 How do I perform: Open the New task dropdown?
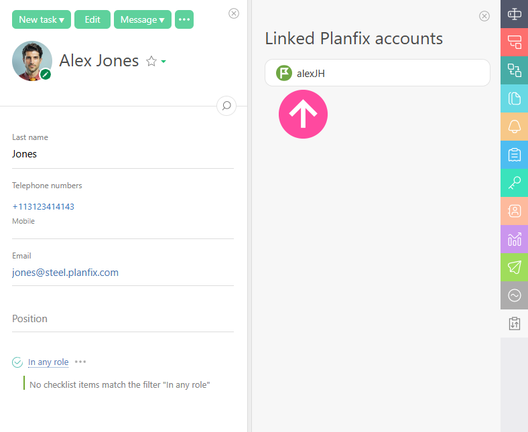click(x=42, y=19)
